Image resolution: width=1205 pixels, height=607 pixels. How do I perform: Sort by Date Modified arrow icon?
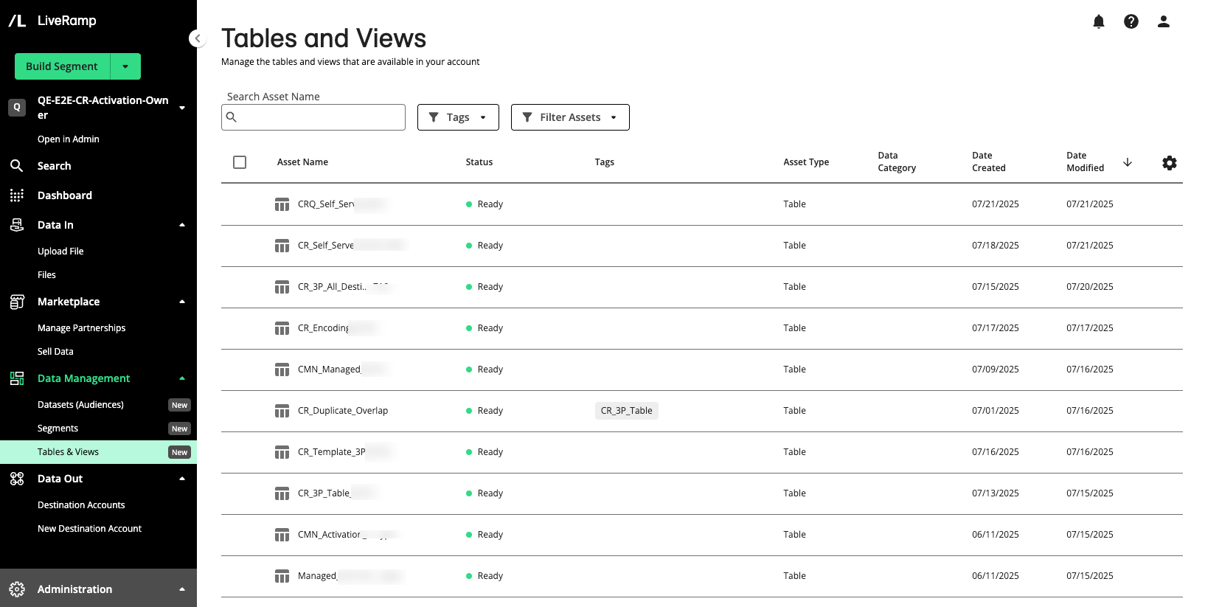pos(1128,162)
